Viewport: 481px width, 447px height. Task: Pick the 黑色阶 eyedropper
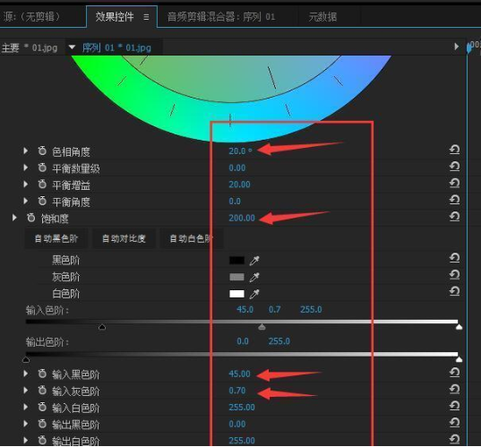click(254, 261)
